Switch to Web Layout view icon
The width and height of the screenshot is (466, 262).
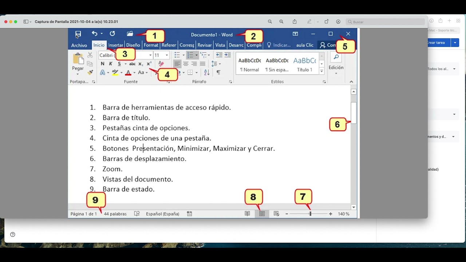pyautogui.click(x=276, y=214)
